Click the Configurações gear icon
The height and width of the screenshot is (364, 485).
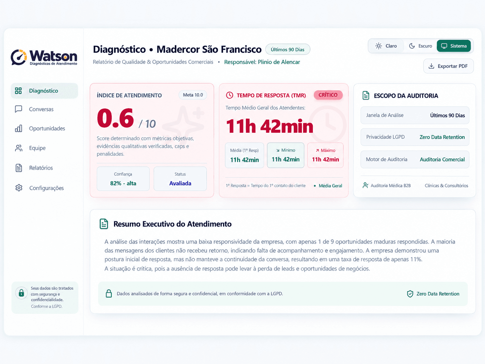19,188
